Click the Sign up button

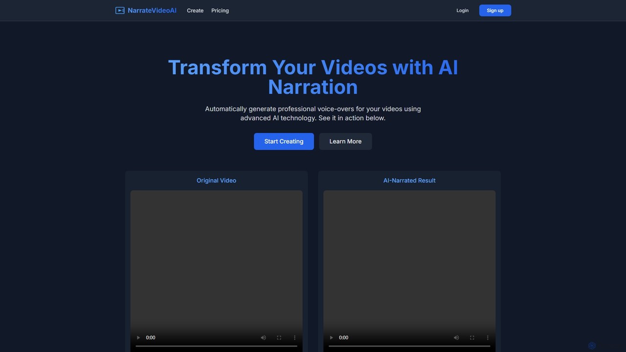click(495, 10)
